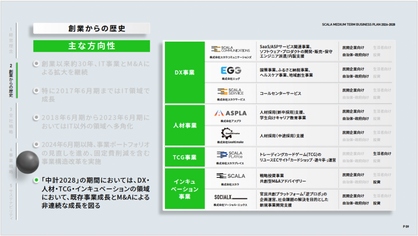Click the ASPLA logo

tap(231, 112)
